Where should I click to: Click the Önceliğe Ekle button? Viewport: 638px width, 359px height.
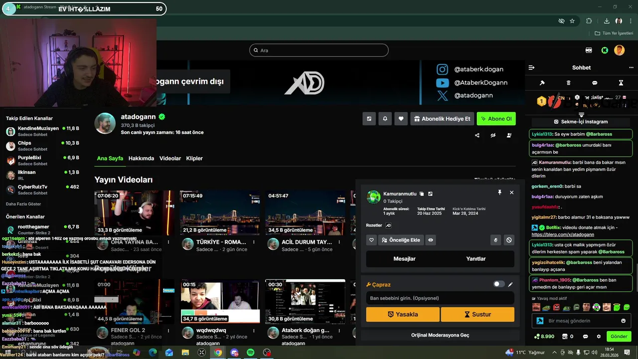point(401,240)
